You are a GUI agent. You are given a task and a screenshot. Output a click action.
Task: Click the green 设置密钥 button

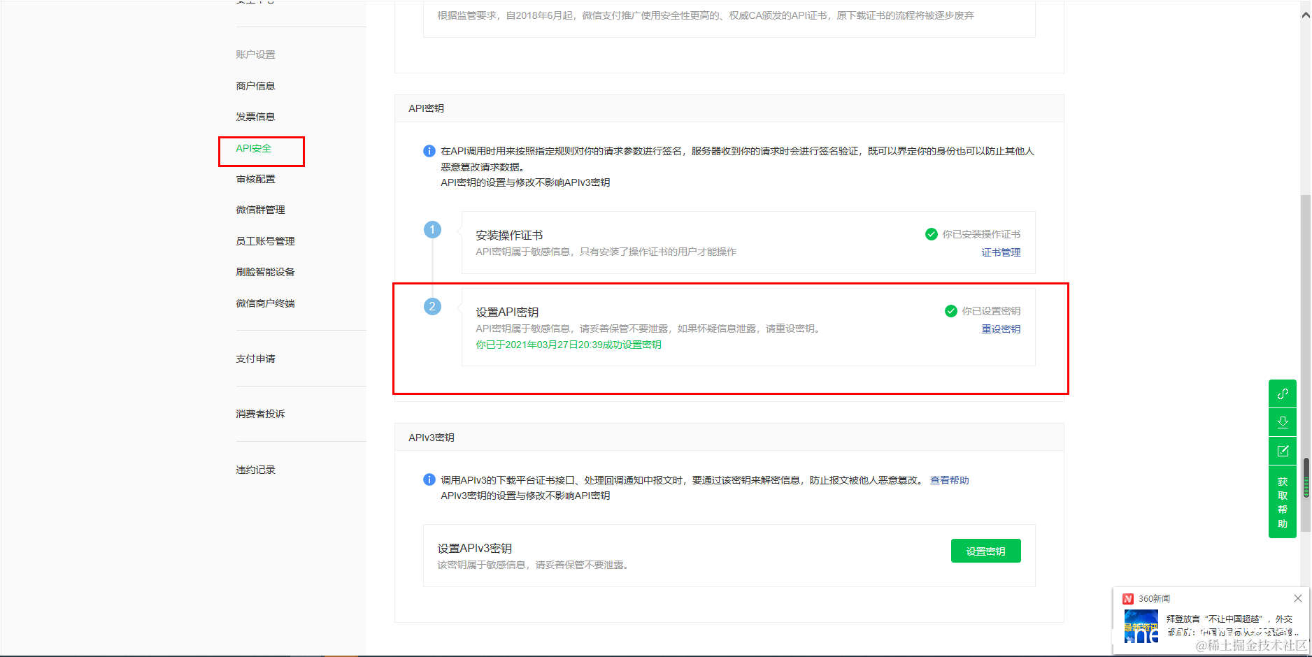pyautogui.click(x=985, y=550)
